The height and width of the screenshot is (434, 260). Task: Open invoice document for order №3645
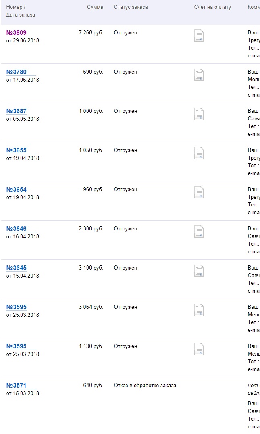pos(199,271)
